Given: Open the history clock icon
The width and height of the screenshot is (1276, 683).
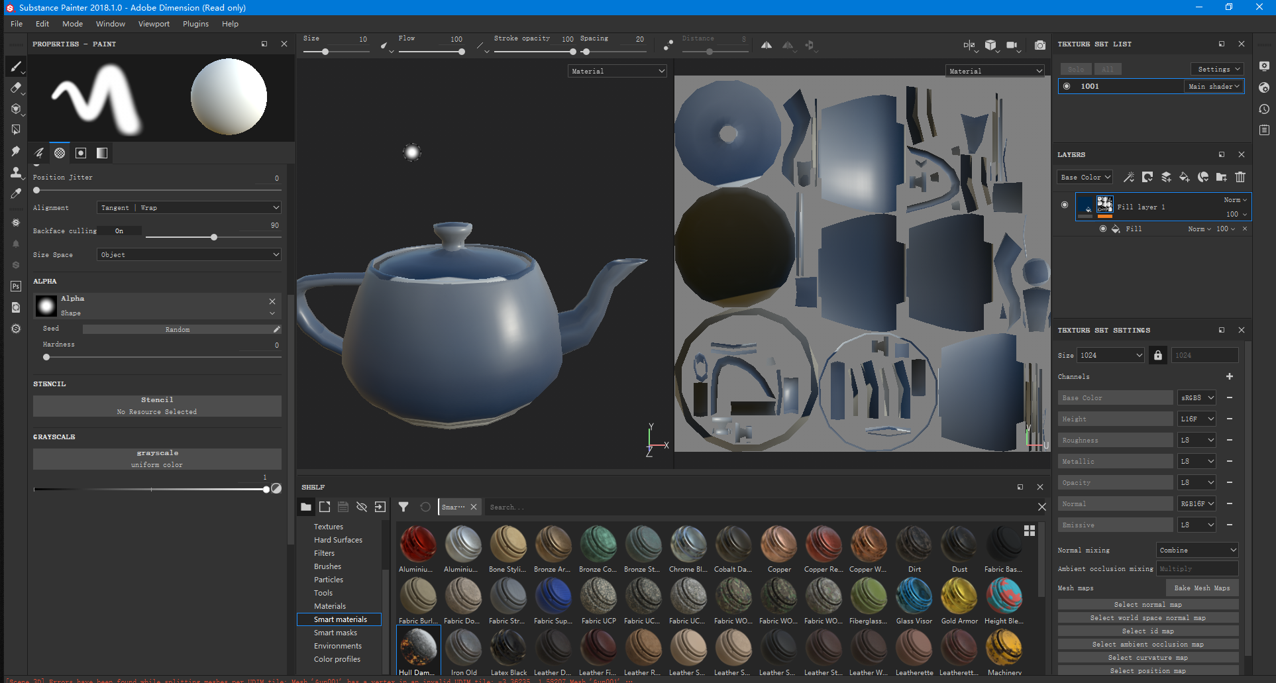Looking at the screenshot, I should pyautogui.click(x=1264, y=109).
